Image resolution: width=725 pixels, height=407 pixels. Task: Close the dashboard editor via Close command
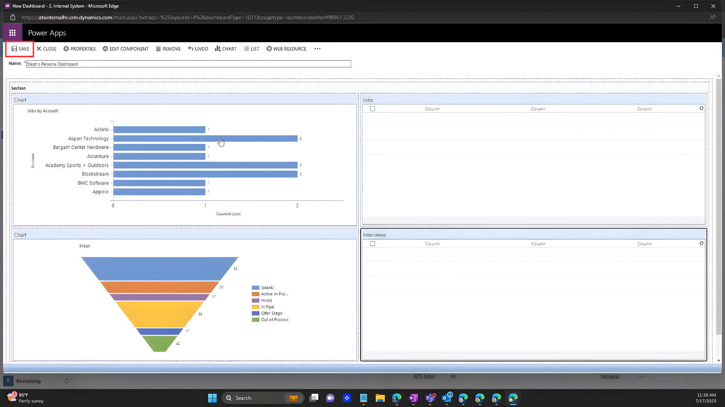(46, 49)
